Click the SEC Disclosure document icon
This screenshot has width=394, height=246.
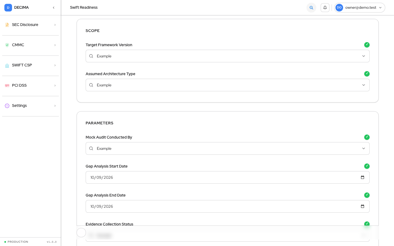tap(7, 25)
